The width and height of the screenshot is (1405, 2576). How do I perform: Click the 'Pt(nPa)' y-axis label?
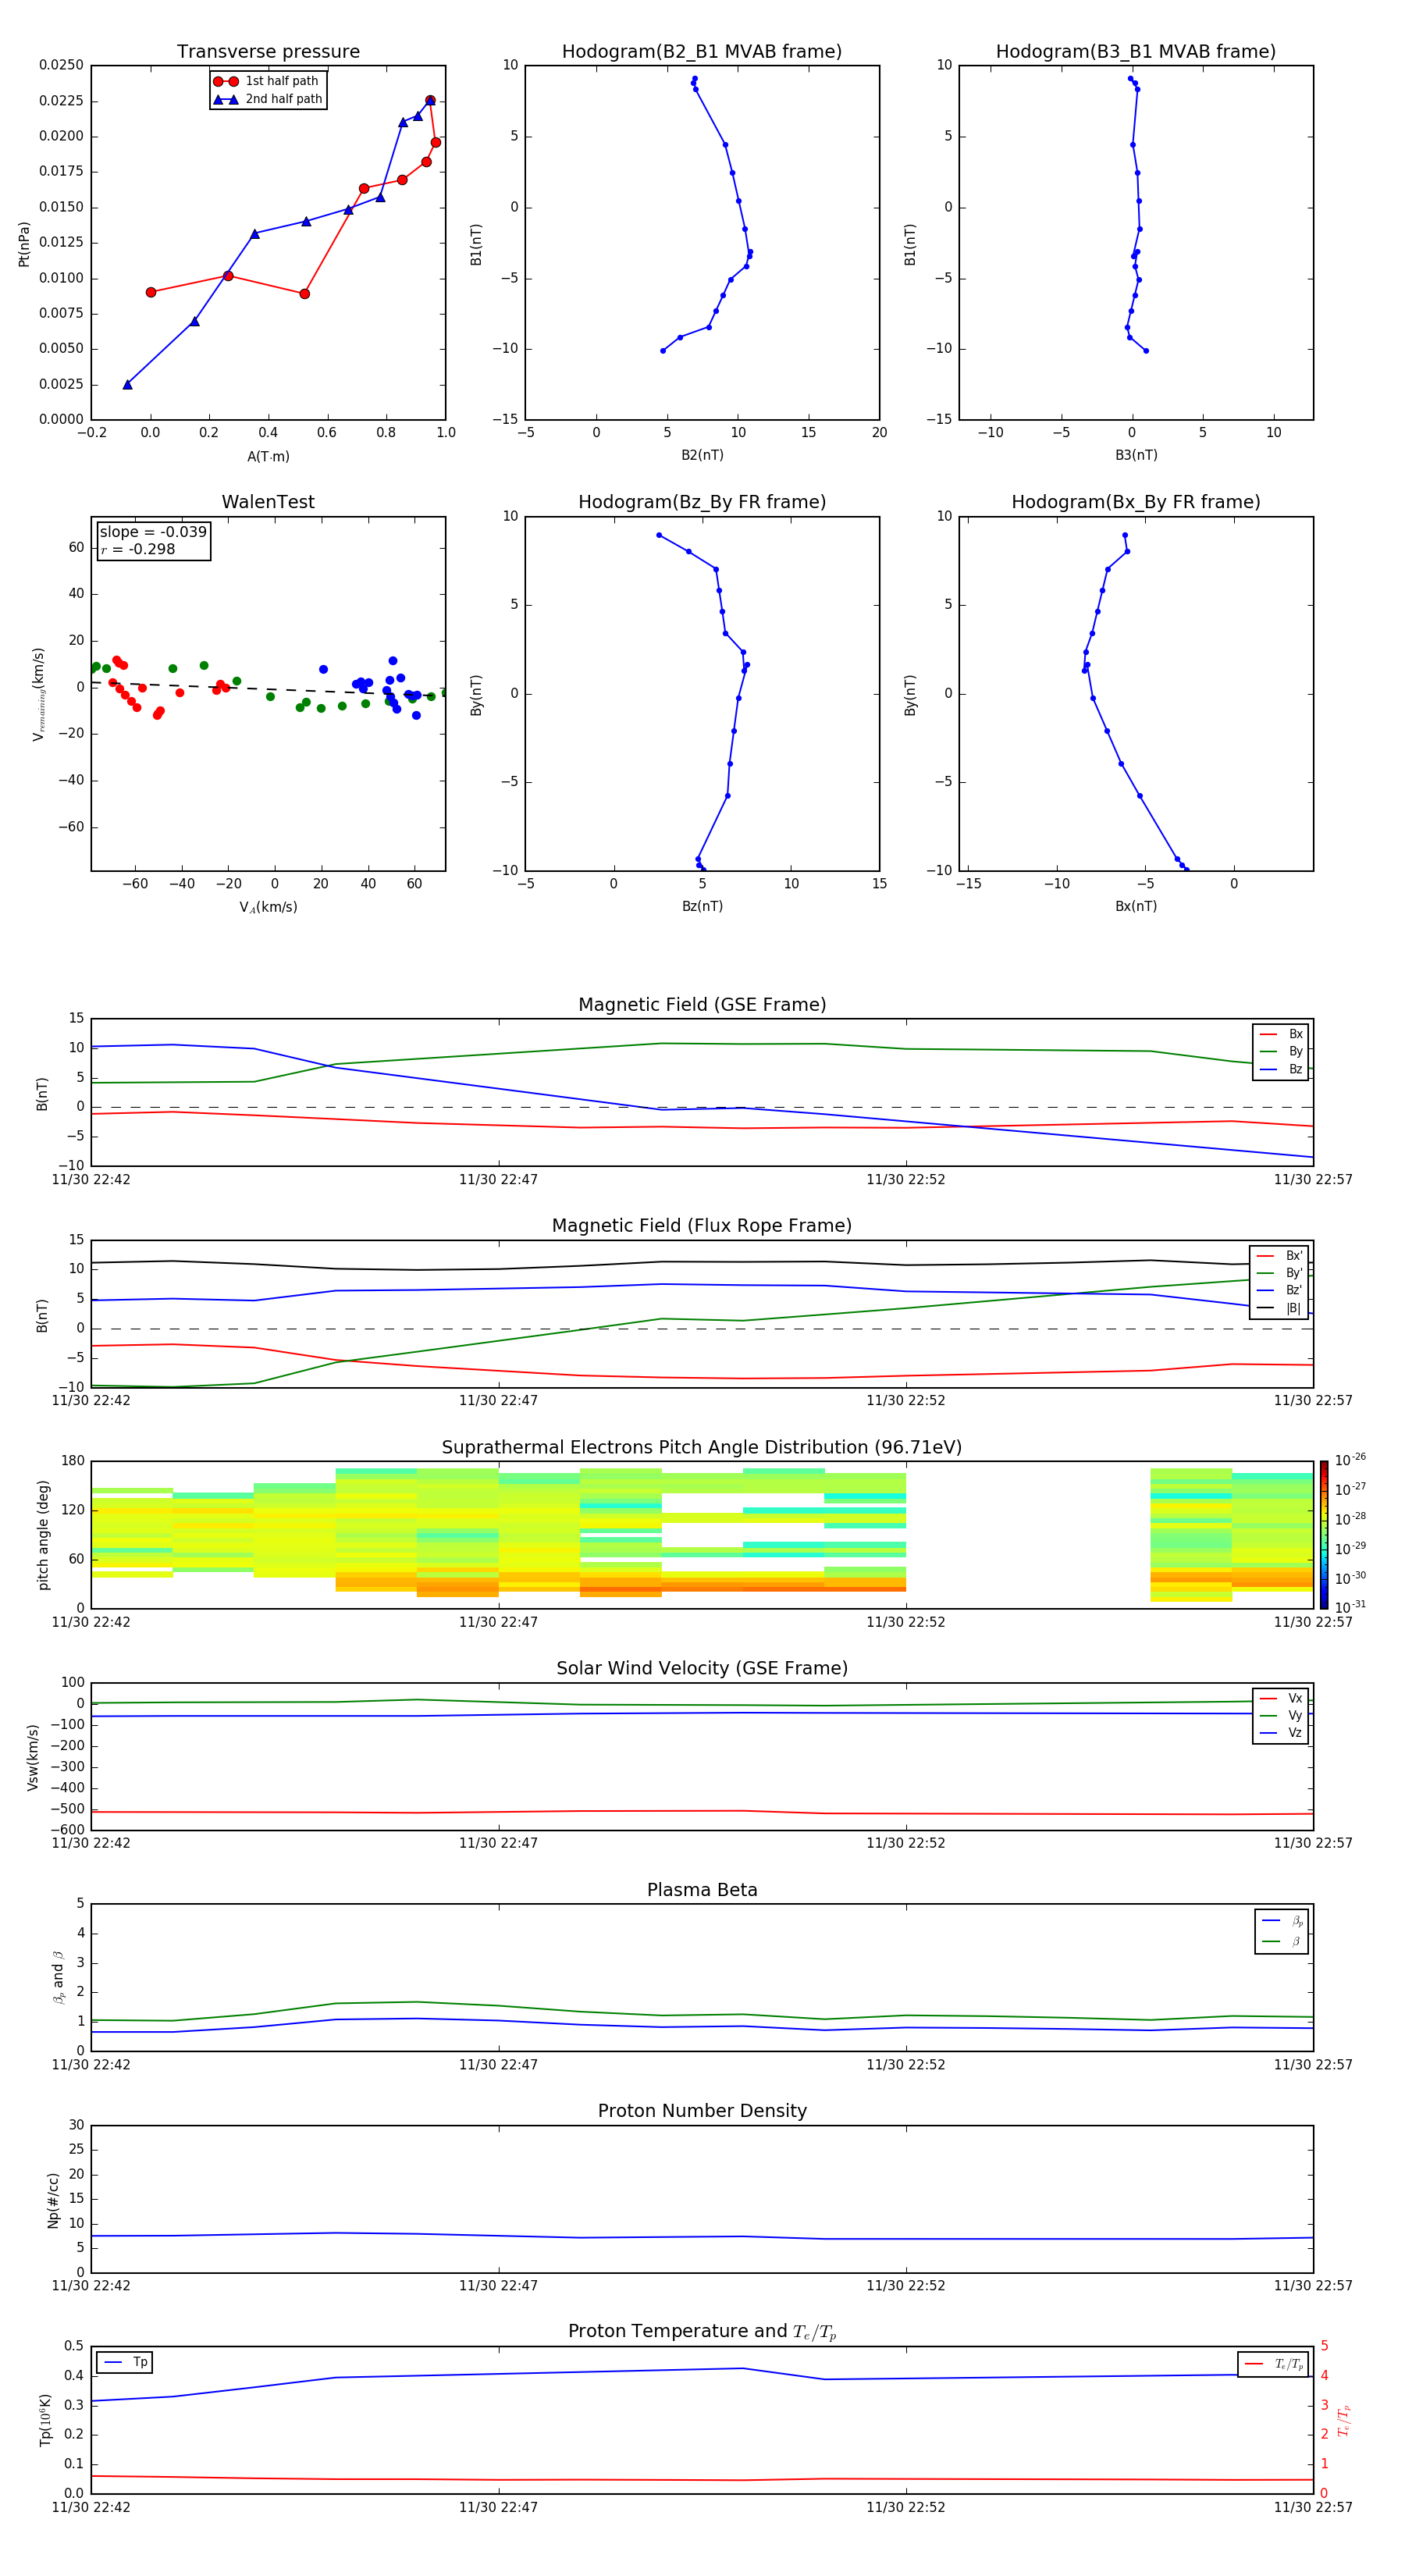click(x=24, y=243)
